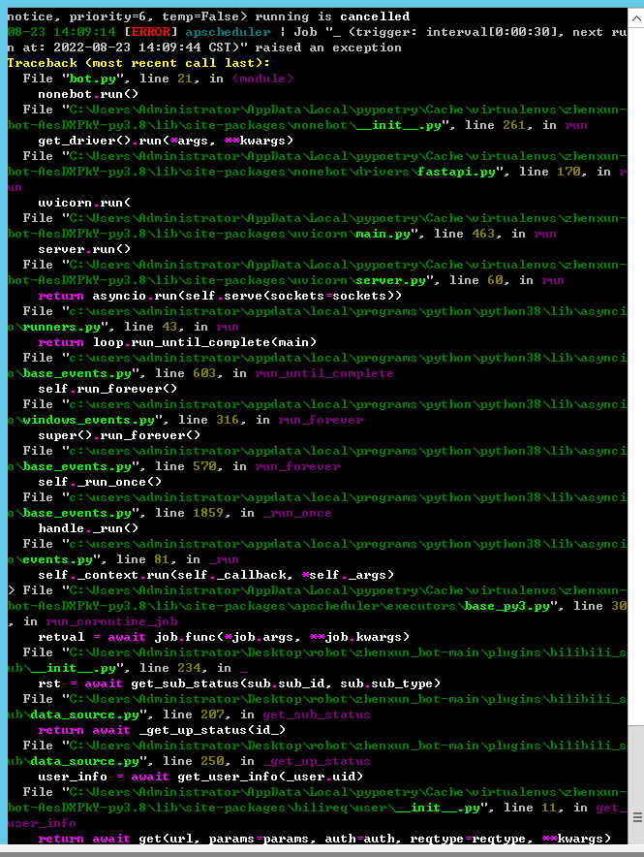Click the server.py file name
644x857 pixels.
pyautogui.click(x=389, y=280)
